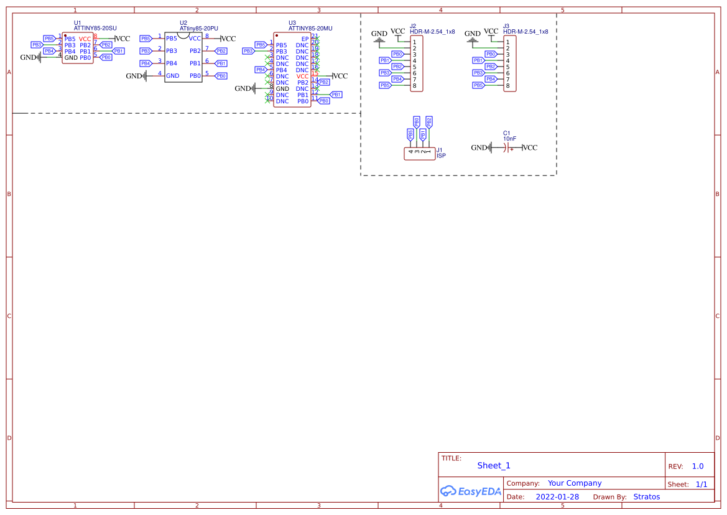The image size is (727, 515).
Task: Click the Your Company name text
Action: tap(573, 483)
